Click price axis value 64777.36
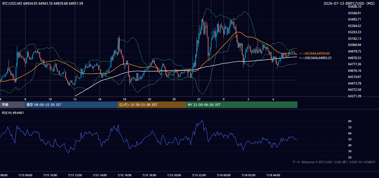 [x=354, y=64]
